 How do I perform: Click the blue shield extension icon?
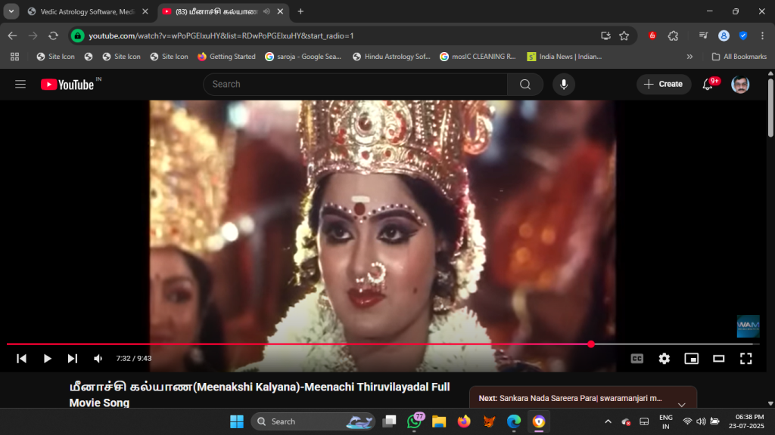tap(743, 35)
